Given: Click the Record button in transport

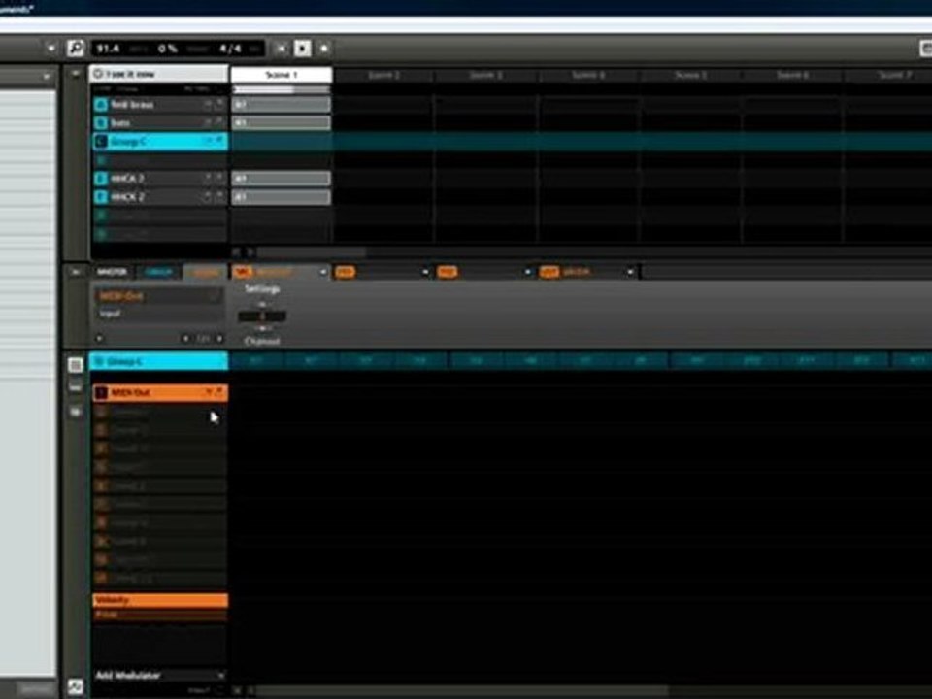Looking at the screenshot, I should 324,49.
